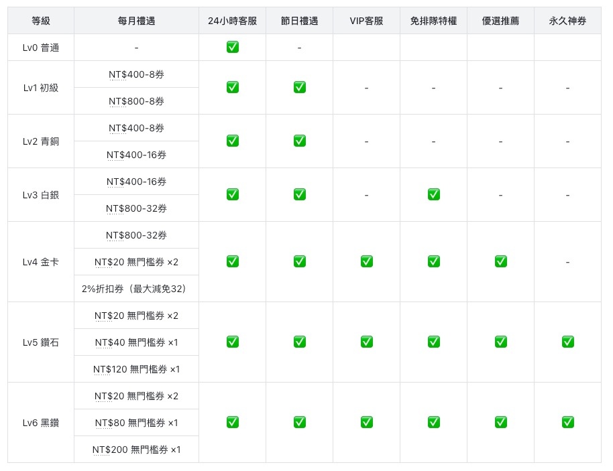Click the 每月禮遇 column header
The width and height of the screenshot is (613, 471).
136,21
